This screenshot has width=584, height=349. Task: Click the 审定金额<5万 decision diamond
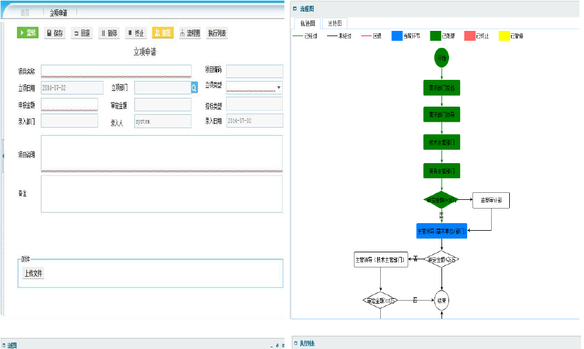(x=442, y=259)
